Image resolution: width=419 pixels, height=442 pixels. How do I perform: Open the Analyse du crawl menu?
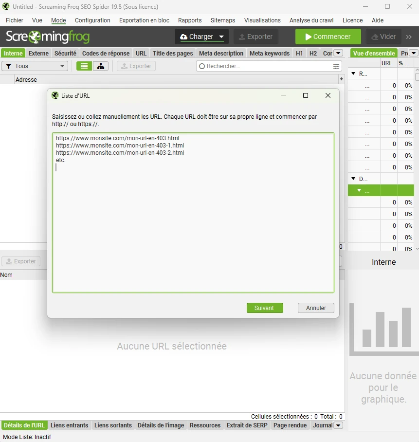311,20
